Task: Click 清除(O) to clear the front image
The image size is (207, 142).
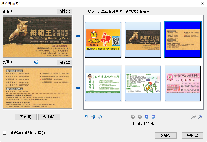Action: (x=65, y=11)
